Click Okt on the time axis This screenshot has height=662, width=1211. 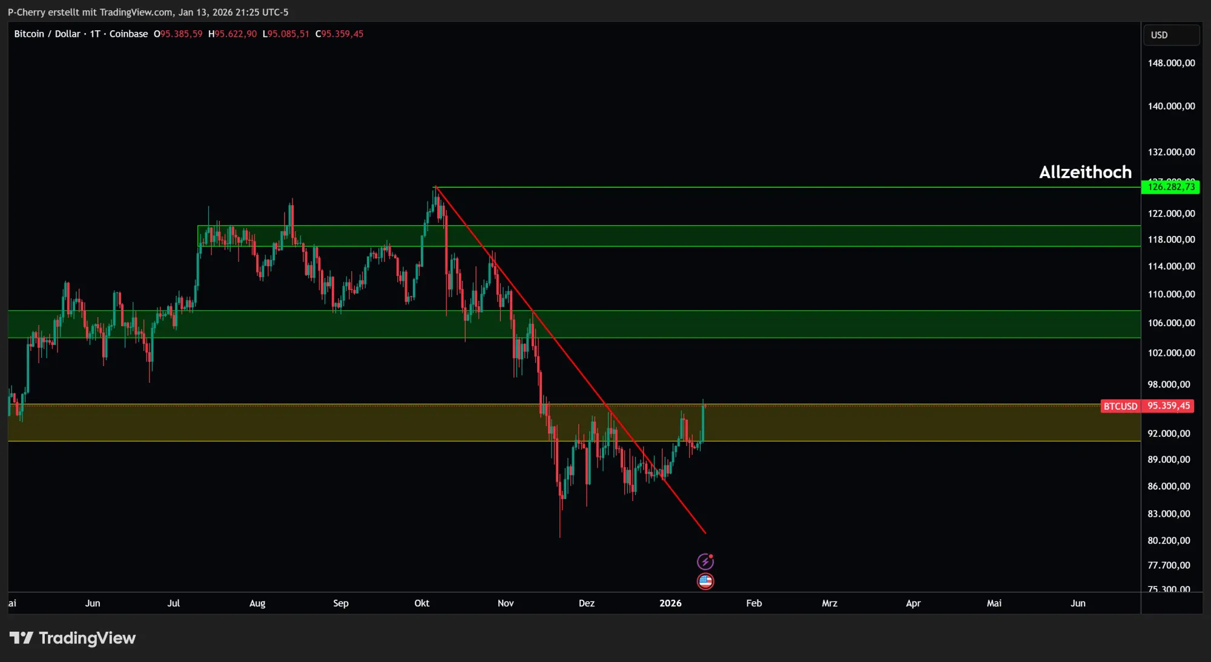421,603
